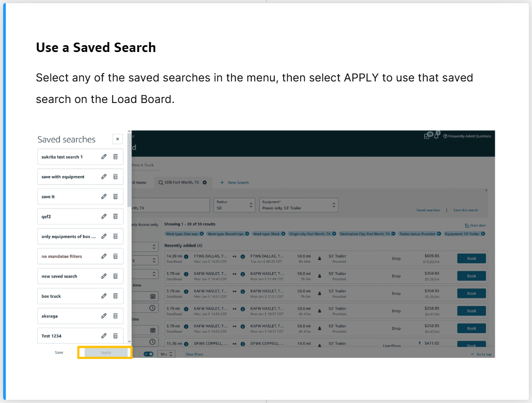Click pencil icon for 'qef2' search
This screenshot has height=403, width=532.
(x=104, y=216)
